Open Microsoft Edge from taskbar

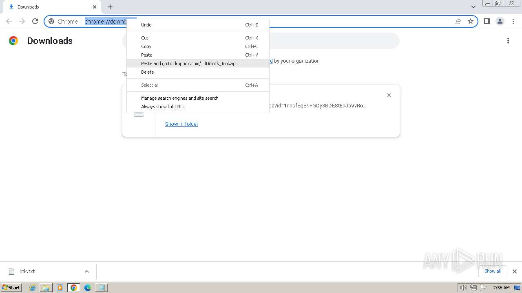click(x=88, y=288)
